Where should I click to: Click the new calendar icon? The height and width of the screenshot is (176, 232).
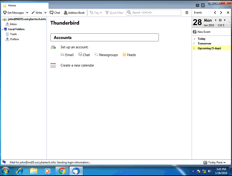53,66
